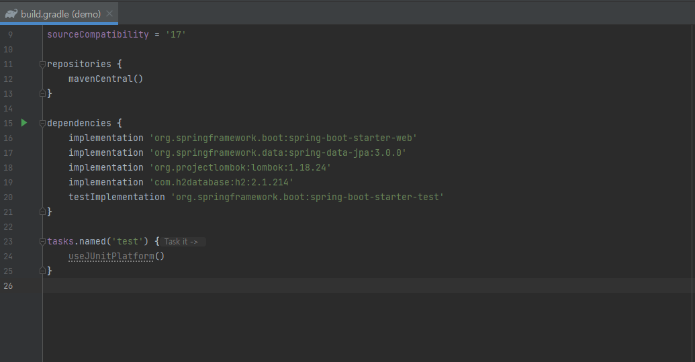The height and width of the screenshot is (362, 695).
Task: Select the build.gradle (demo) tab
Action: point(59,13)
